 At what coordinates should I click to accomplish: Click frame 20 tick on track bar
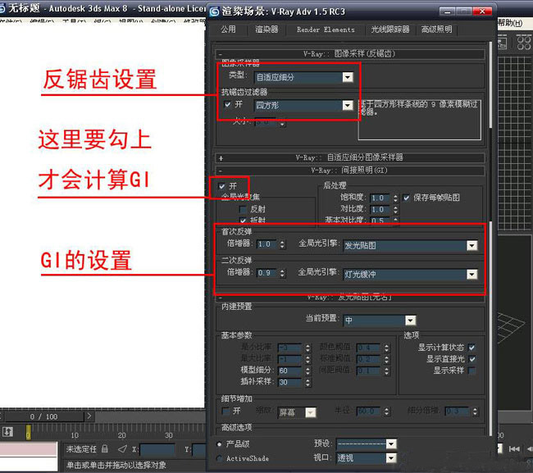121,435
